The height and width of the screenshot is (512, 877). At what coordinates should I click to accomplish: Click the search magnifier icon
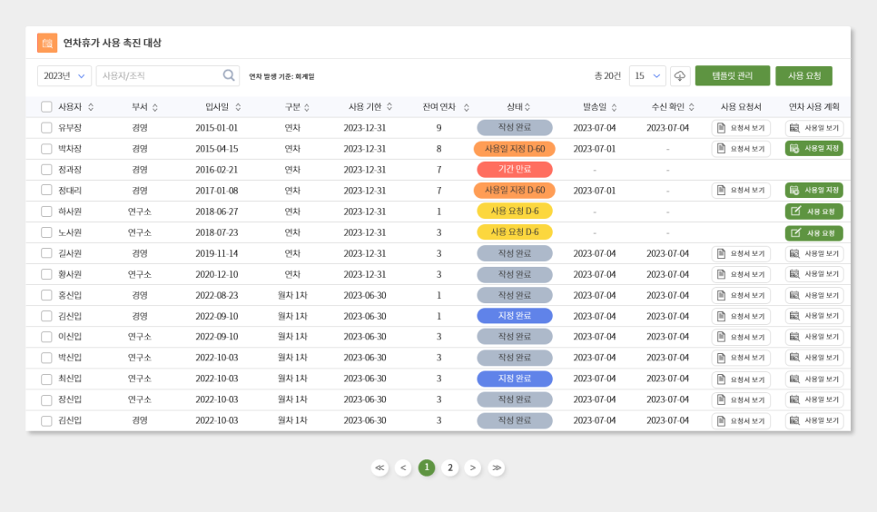click(x=229, y=75)
